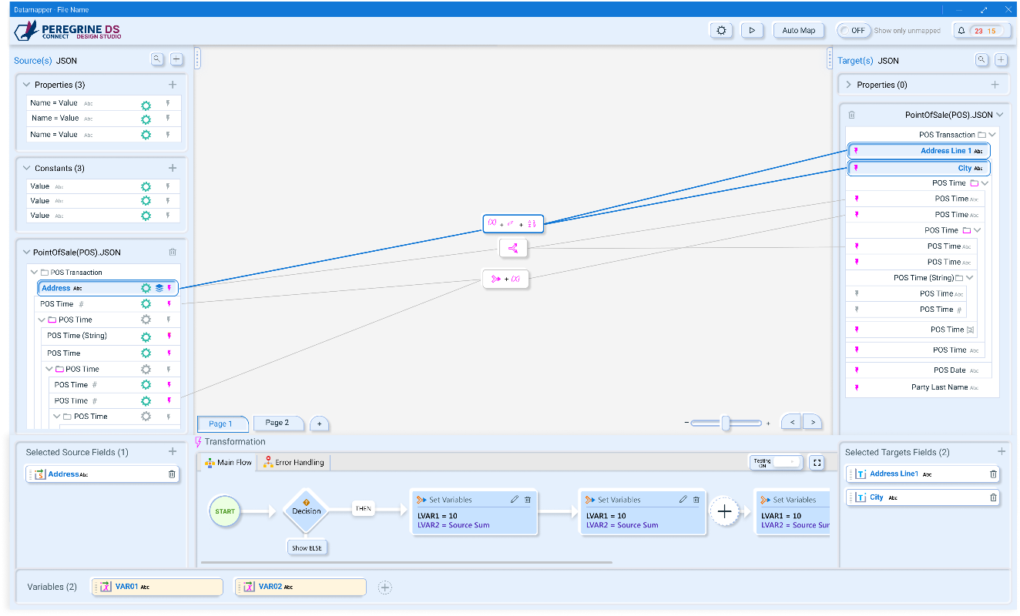This screenshot has width=1020, height=616.
Task: Open the notifications bell with 23 15 counts
Action: pyautogui.click(x=981, y=31)
